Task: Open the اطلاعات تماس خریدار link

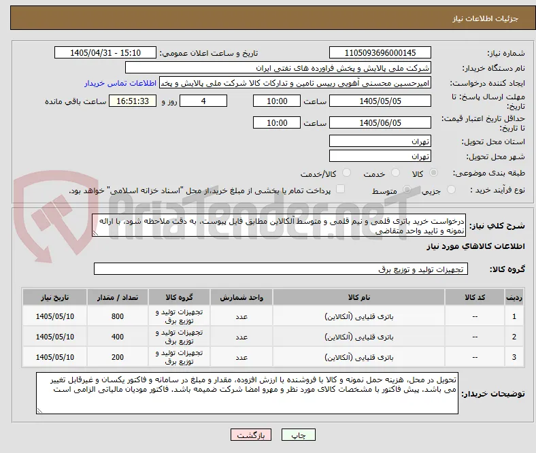Action: coord(120,83)
